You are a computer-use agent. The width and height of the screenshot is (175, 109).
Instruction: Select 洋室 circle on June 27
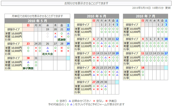pyautogui.click(x=94, y=86)
